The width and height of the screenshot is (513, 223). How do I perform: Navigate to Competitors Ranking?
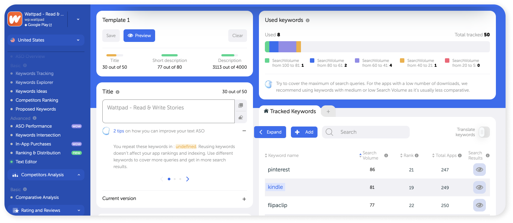tap(37, 100)
